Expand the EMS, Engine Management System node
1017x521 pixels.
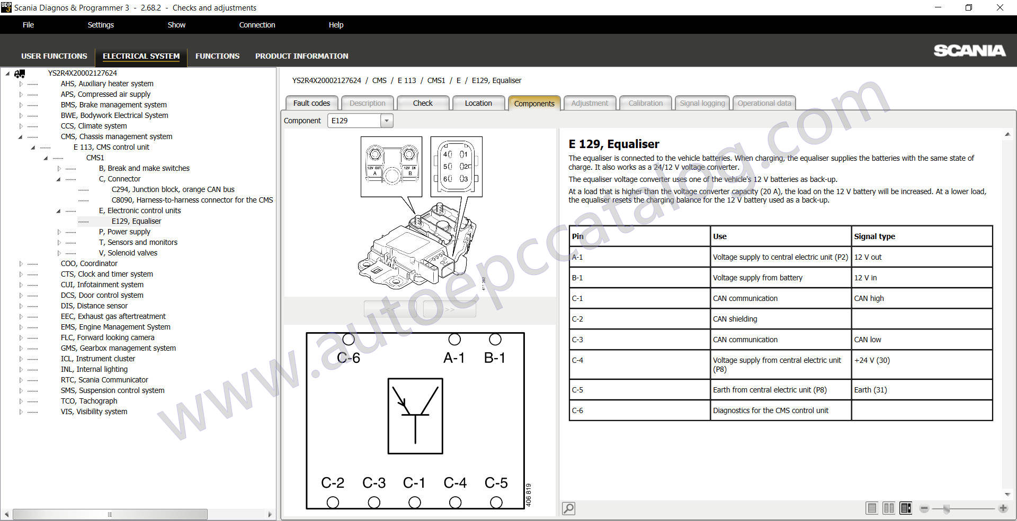[x=21, y=327]
